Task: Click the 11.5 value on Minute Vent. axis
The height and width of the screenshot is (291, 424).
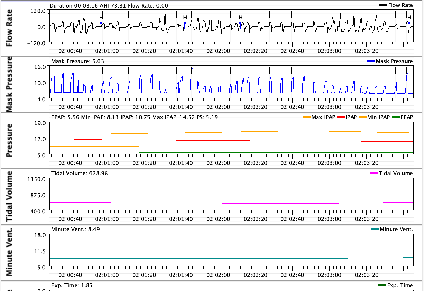Action: pos(40,251)
